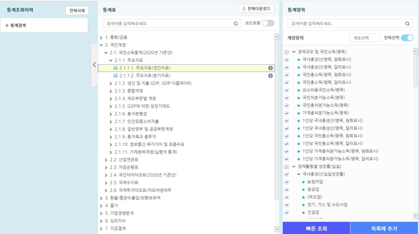Uncheck 요소비용국민소득(명목) checkbox

pos(287,91)
